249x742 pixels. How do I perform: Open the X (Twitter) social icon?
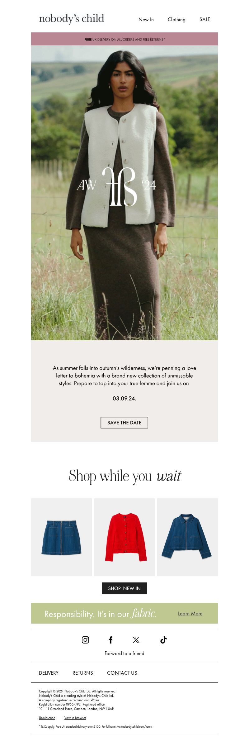[x=136, y=640]
